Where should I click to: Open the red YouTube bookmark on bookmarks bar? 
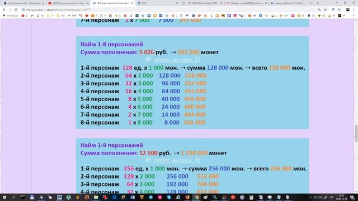[x=87, y=16]
